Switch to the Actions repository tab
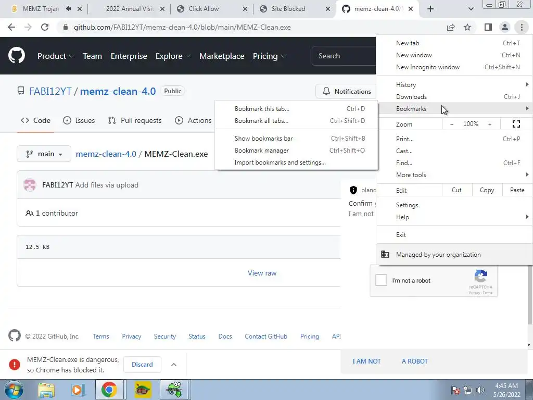Screen dimensions: 533x400 click(193, 120)
